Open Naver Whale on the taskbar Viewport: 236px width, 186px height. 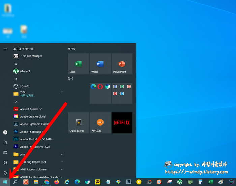click(87, 182)
